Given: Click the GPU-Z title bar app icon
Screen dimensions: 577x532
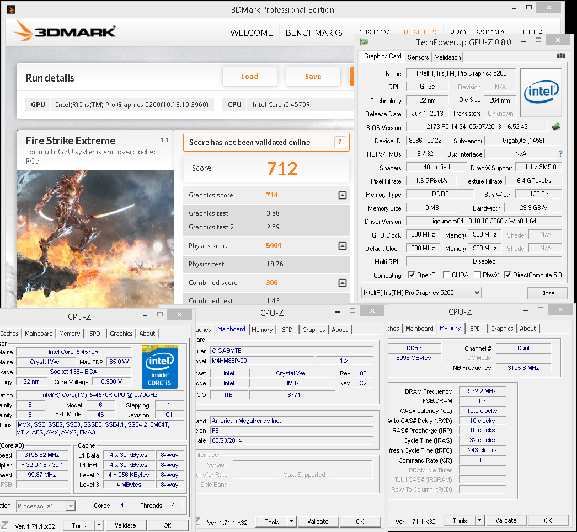Looking at the screenshot, I should [x=364, y=42].
